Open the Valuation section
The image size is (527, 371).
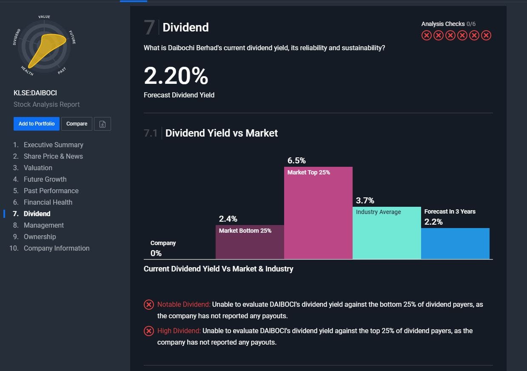click(38, 168)
